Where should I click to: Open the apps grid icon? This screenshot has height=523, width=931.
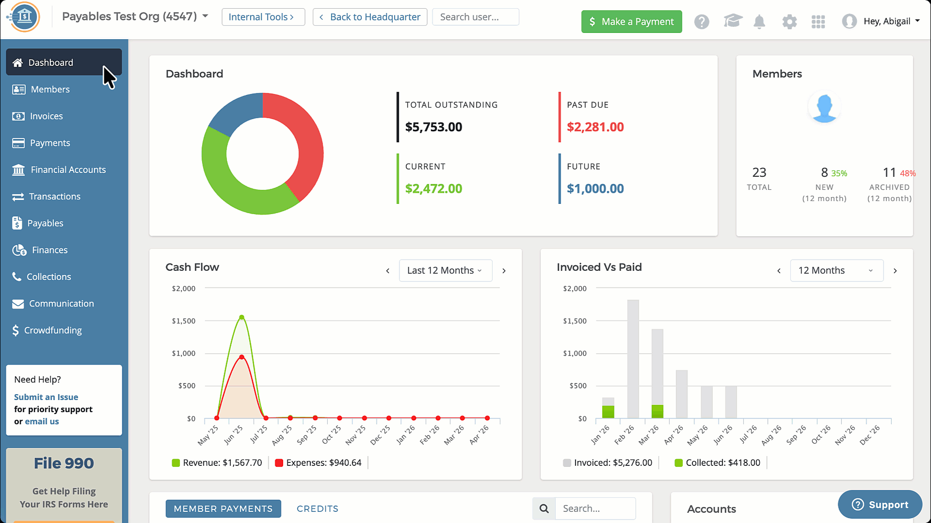coord(819,22)
